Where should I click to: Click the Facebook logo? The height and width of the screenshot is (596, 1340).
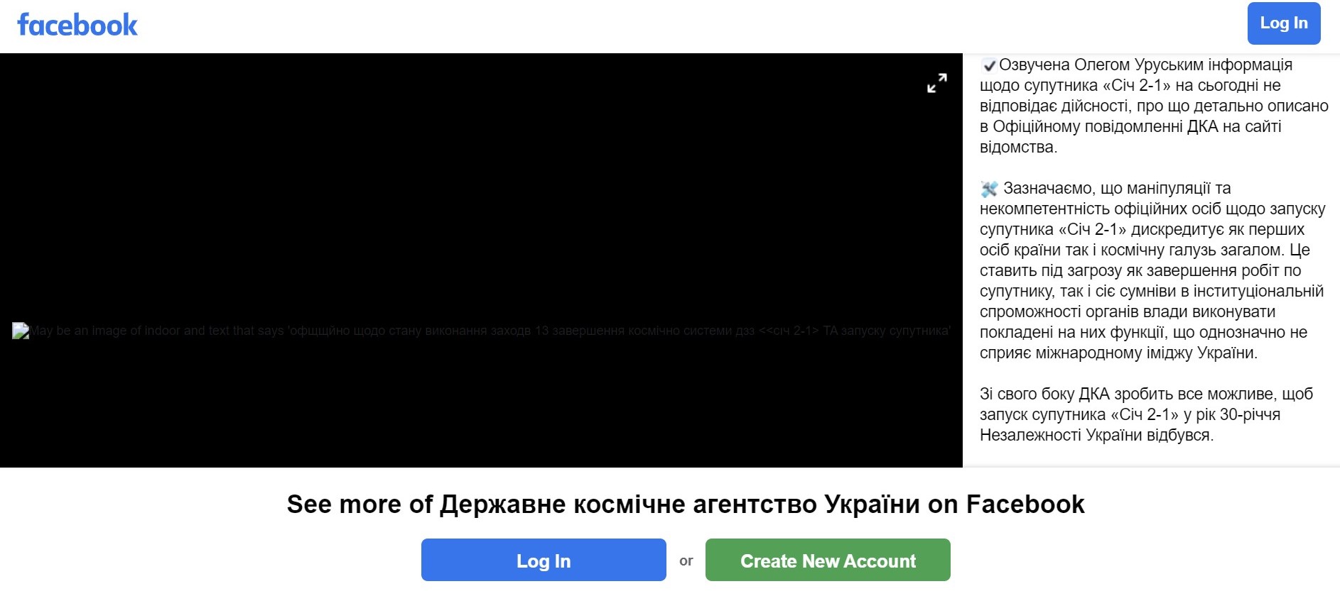pyautogui.click(x=77, y=25)
